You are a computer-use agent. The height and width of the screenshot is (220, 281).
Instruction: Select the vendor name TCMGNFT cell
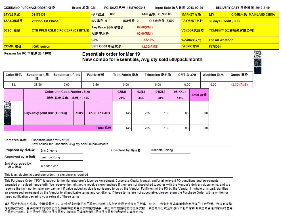231,30
